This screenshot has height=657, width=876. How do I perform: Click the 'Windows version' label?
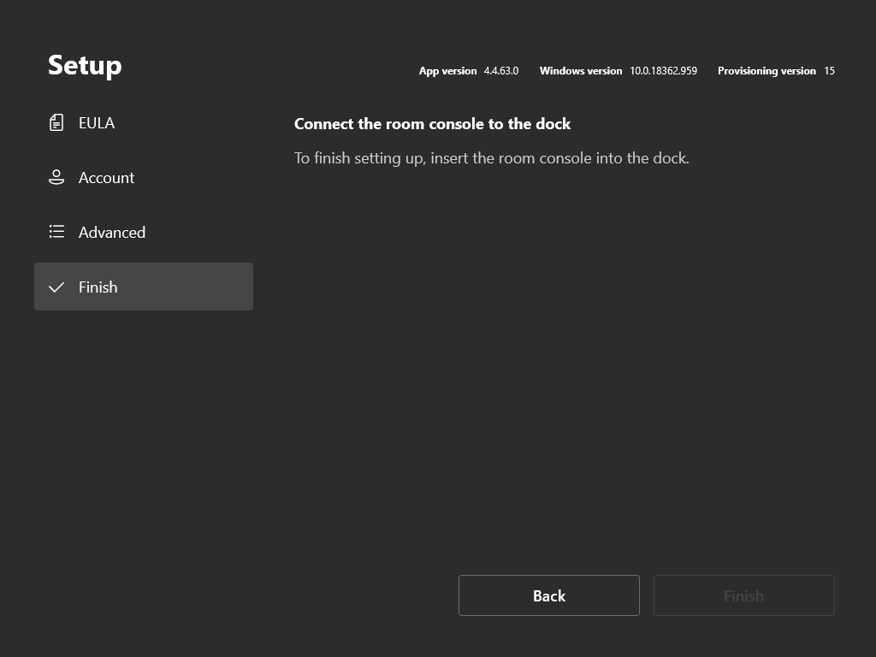[x=581, y=71]
